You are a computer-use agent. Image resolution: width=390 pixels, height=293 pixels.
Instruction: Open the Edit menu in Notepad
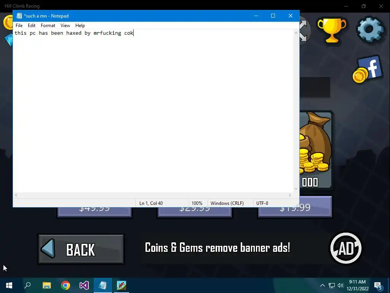click(x=32, y=26)
